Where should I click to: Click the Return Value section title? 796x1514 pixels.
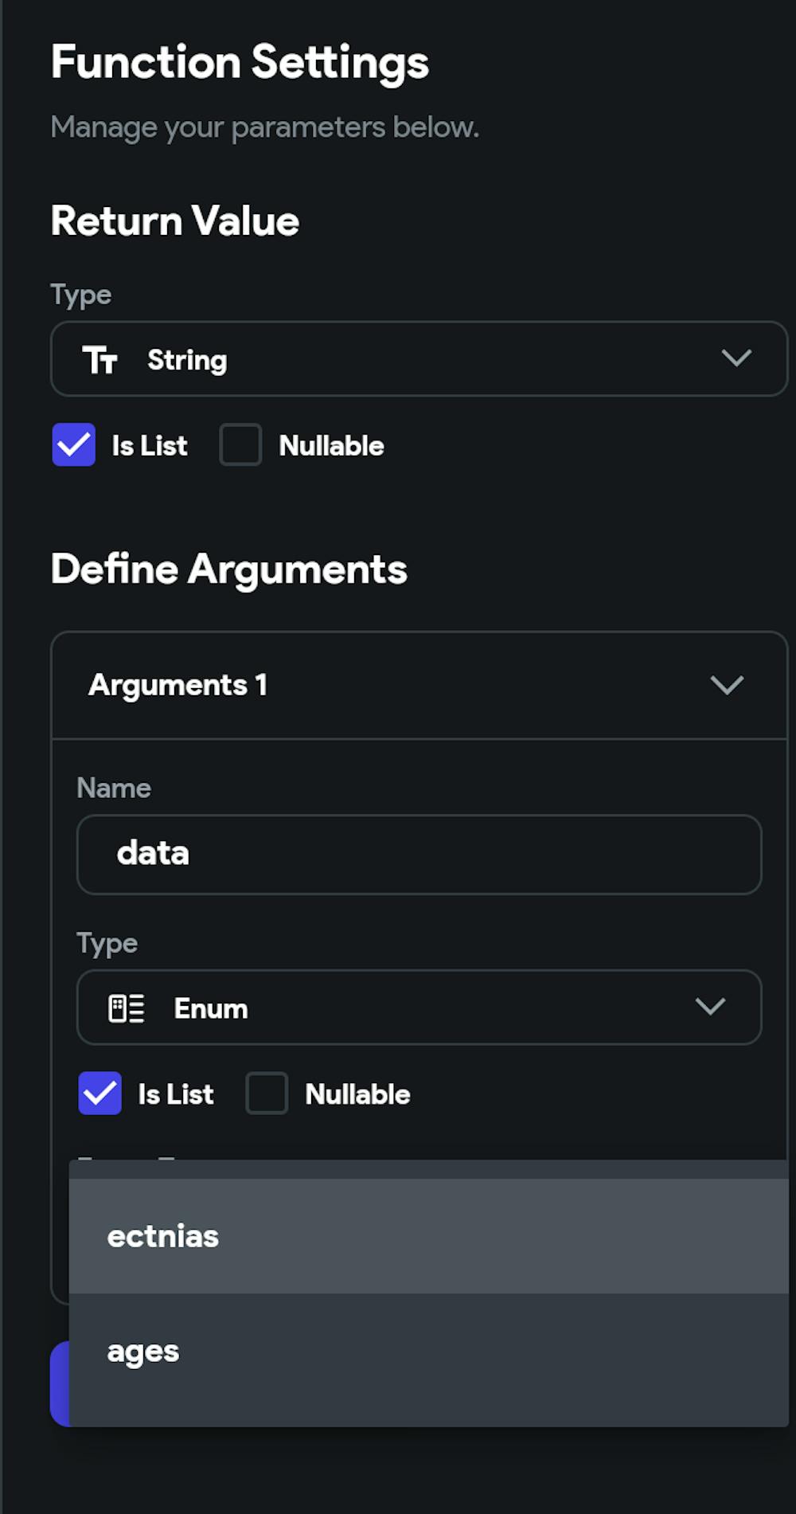[174, 221]
